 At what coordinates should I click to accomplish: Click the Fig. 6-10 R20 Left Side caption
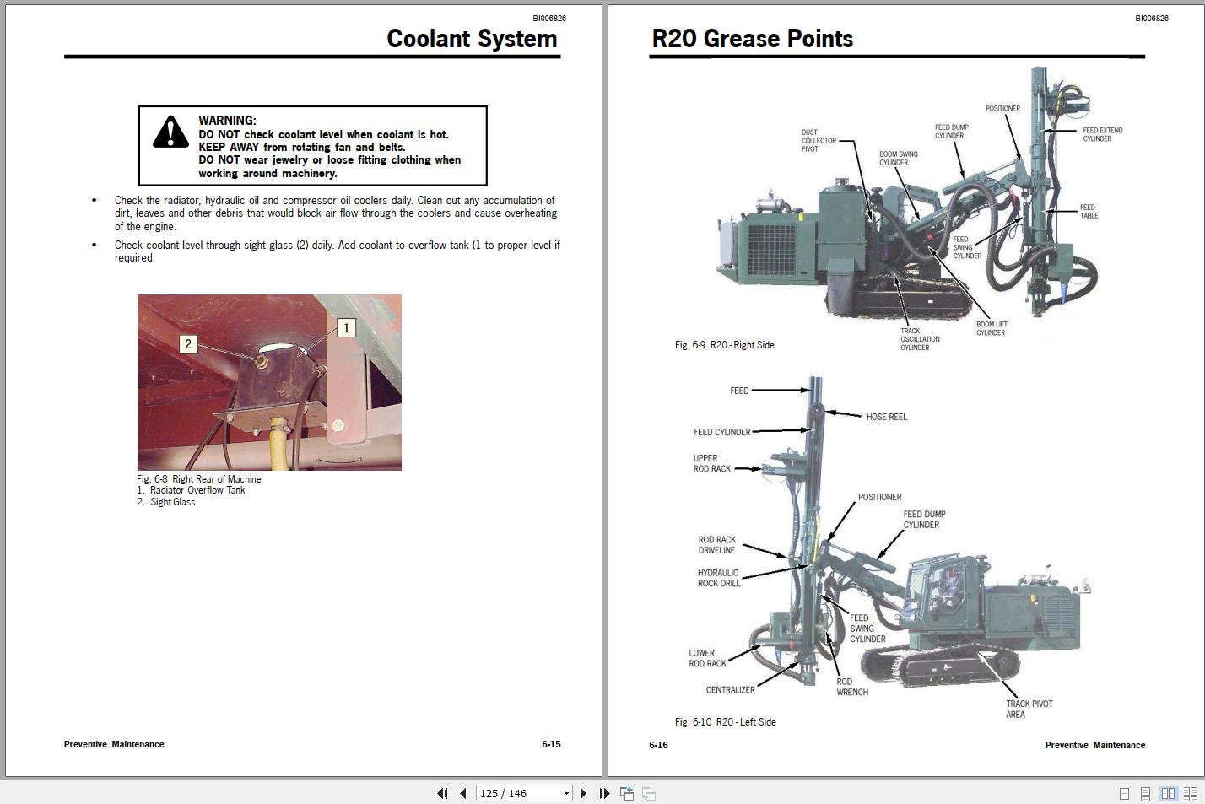(x=725, y=722)
